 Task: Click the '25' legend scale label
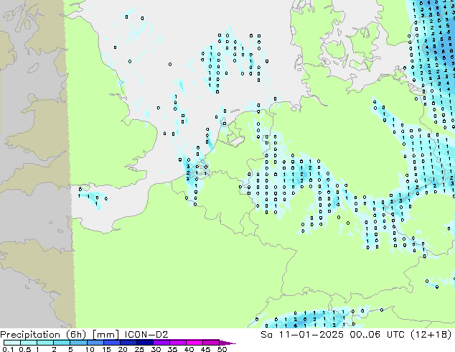(x=139, y=349)
